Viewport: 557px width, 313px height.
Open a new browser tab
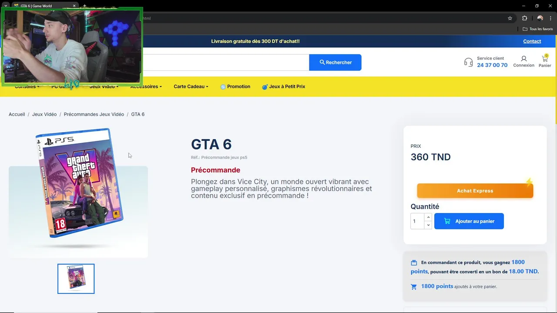(84, 6)
